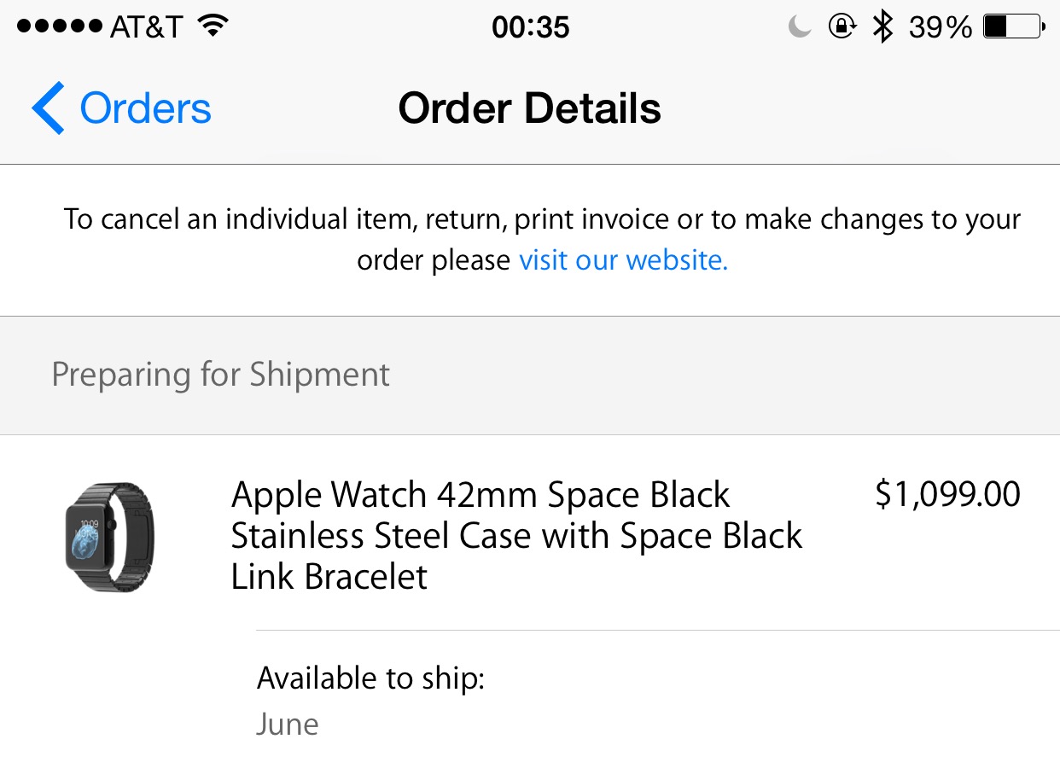Image resolution: width=1060 pixels, height=774 pixels.
Task: Tap the Order Details title
Action: point(529,108)
